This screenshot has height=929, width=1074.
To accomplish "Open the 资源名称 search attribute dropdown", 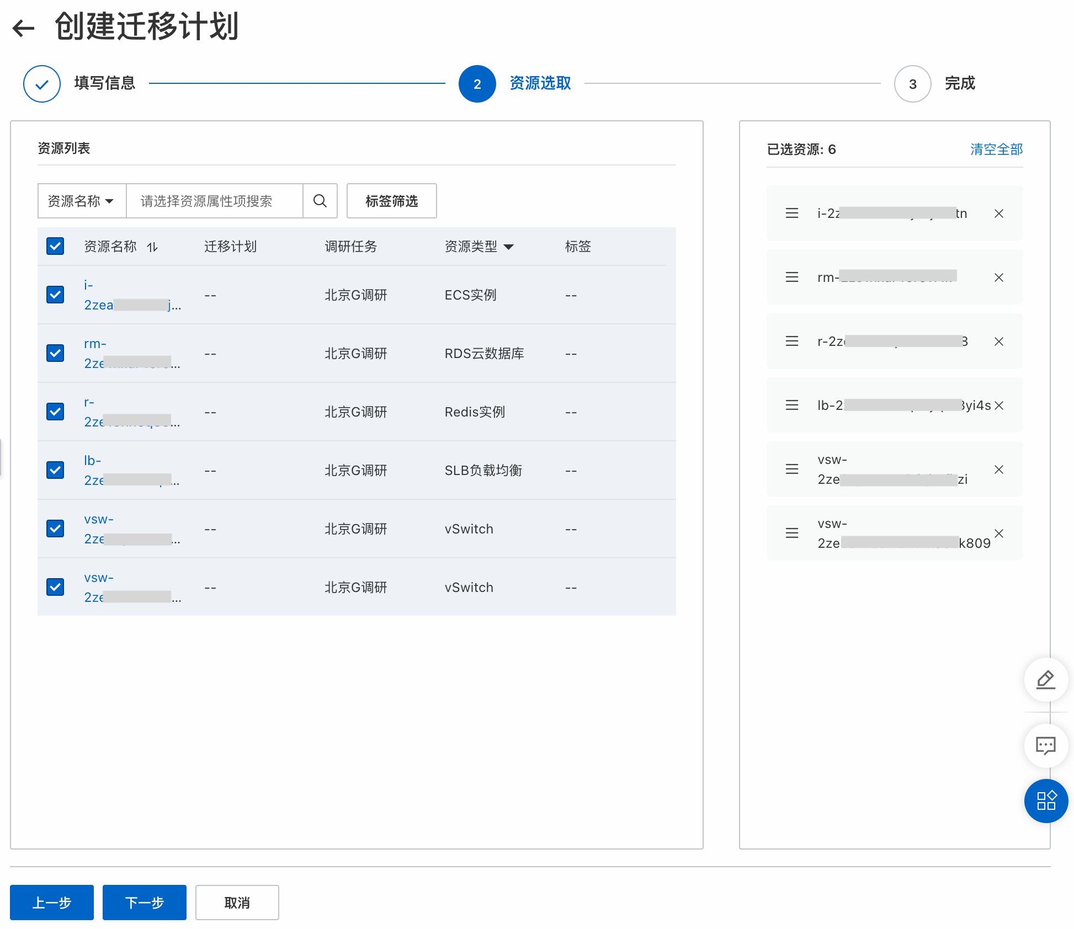I will (x=82, y=201).
